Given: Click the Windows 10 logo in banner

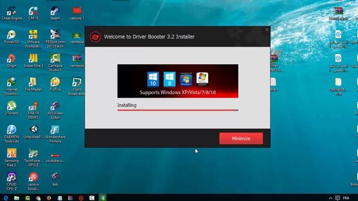Looking at the screenshot, I should click(153, 79).
